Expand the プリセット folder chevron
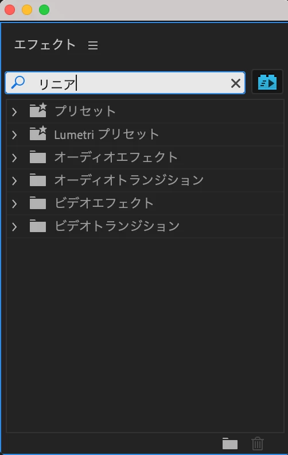The width and height of the screenshot is (288, 455). [x=14, y=111]
